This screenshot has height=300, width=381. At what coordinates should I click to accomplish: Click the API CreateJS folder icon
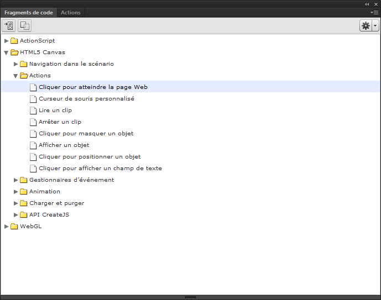coord(24,214)
